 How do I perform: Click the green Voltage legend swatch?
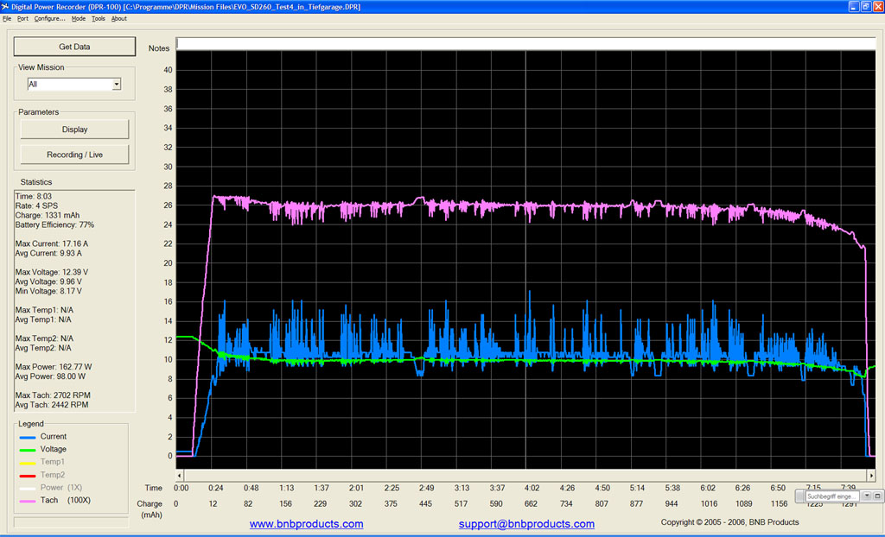tap(28, 450)
